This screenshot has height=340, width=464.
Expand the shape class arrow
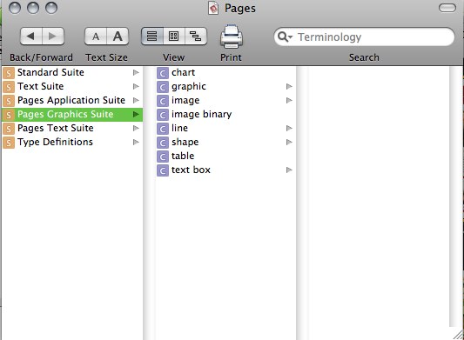pos(289,142)
